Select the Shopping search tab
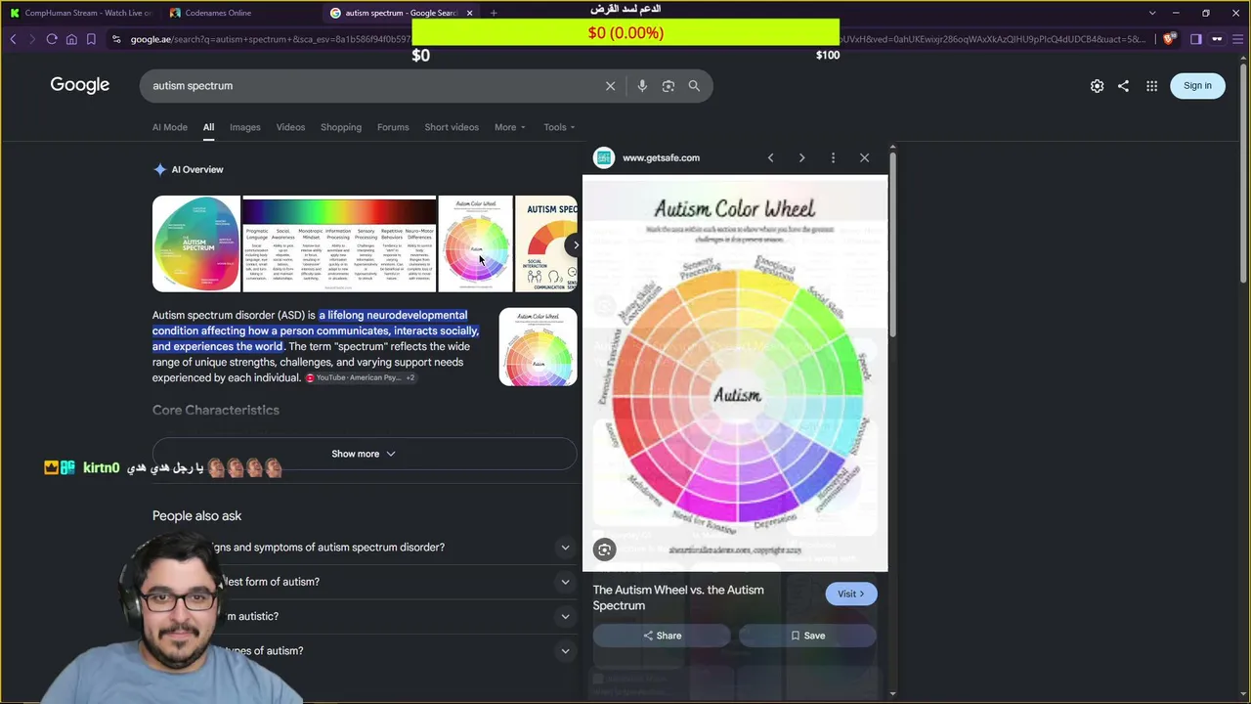 pyautogui.click(x=341, y=127)
